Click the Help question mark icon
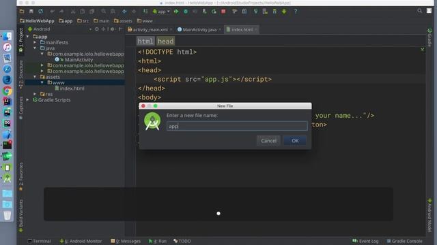Screen dimensions: 437x245 tap(296, 12)
